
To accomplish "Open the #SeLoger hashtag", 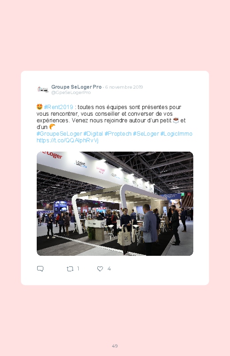I will (x=146, y=134).
